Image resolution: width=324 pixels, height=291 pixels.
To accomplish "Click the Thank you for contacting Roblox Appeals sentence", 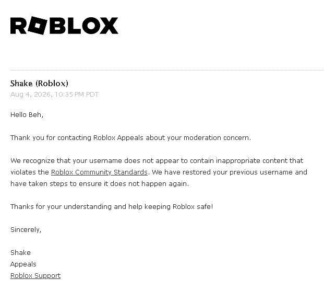I will point(130,137).
